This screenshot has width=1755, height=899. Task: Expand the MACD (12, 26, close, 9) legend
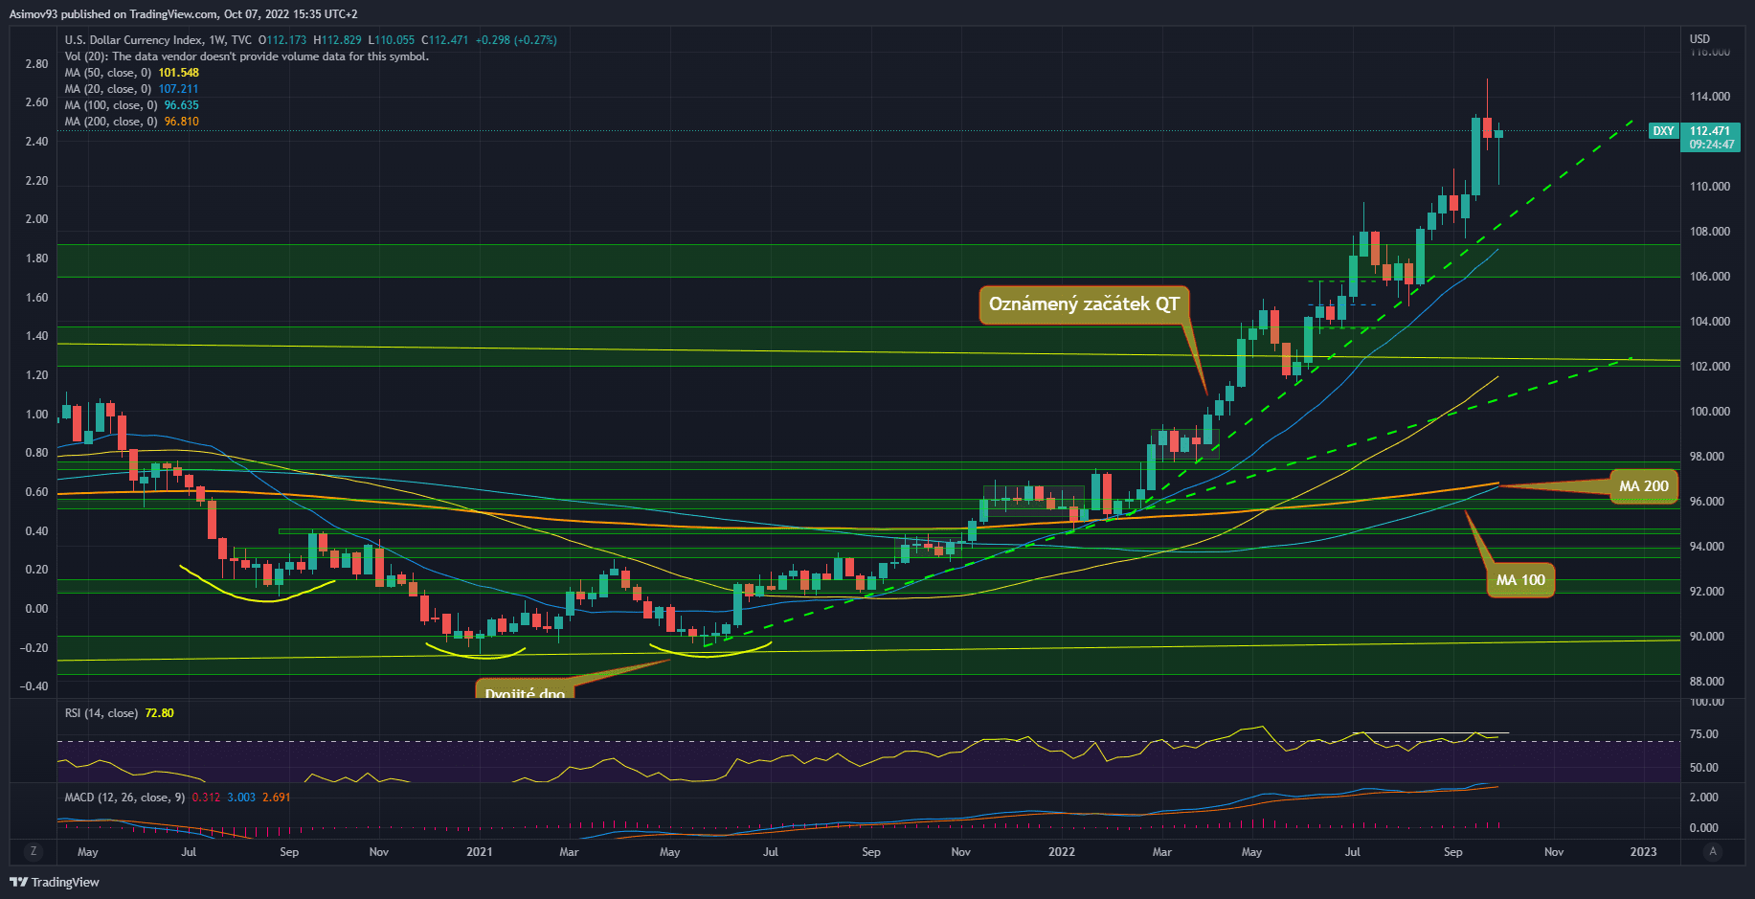click(x=124, y=798)
